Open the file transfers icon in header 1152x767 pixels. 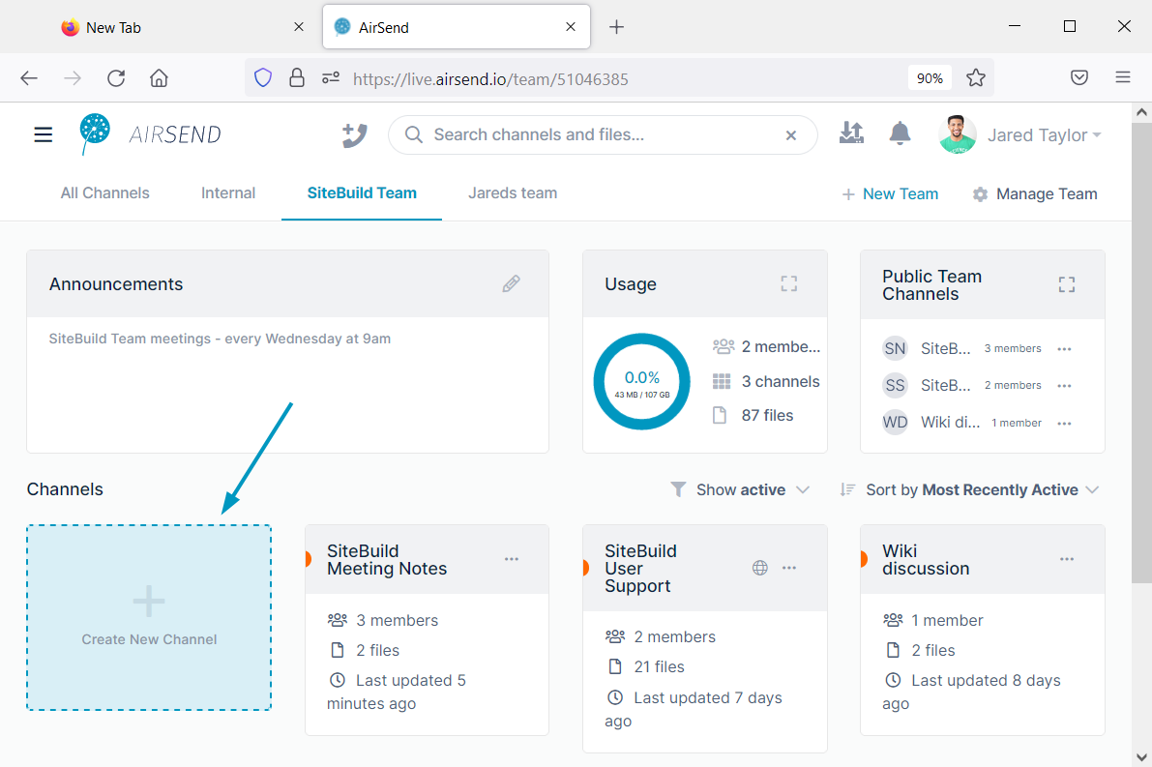pos(851,133)
